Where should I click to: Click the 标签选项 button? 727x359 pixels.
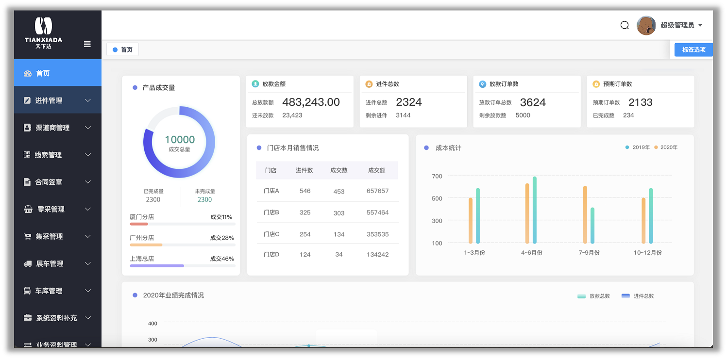693,49
